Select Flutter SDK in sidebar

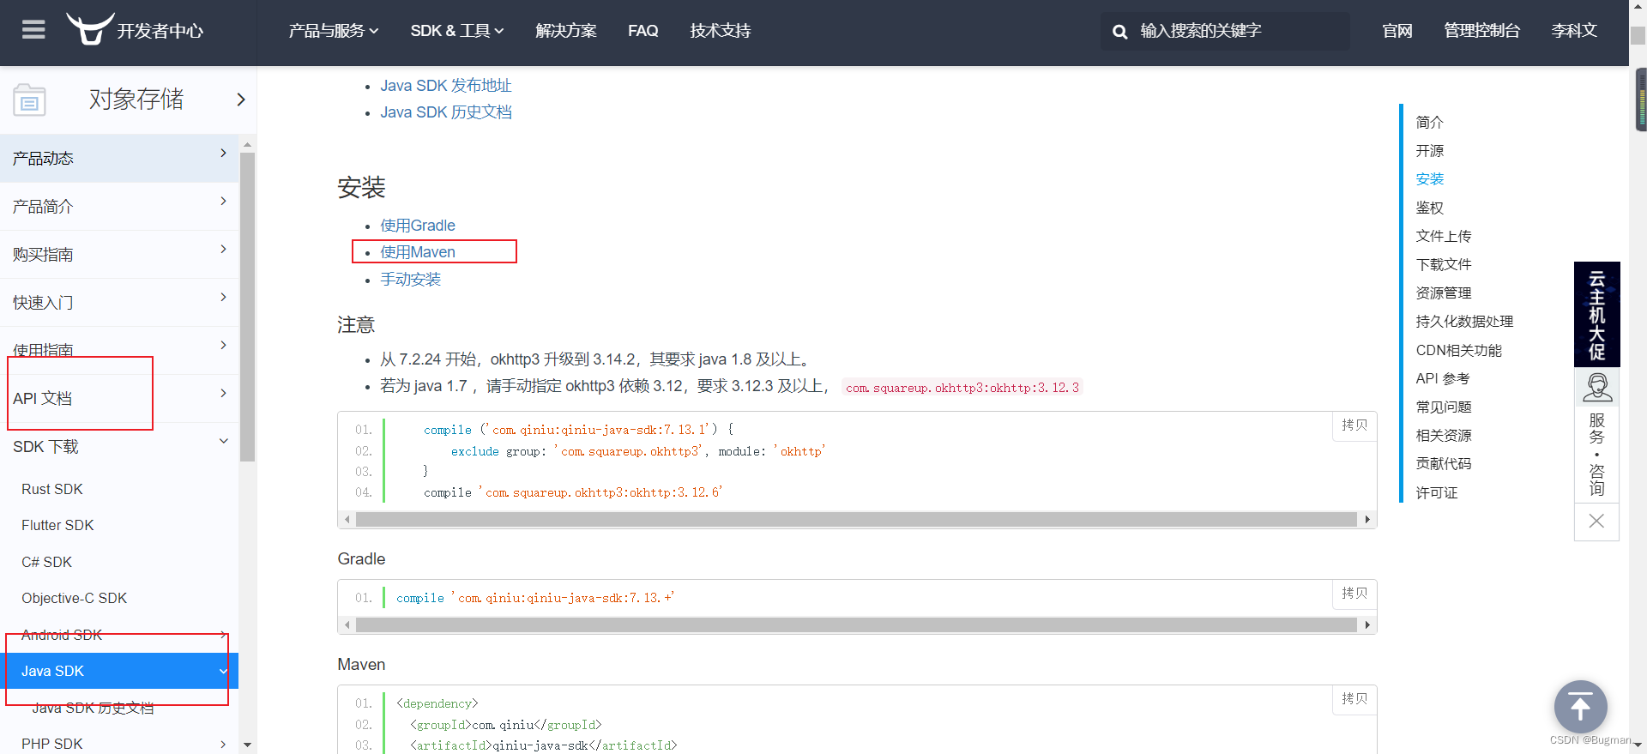click(57, 525)
